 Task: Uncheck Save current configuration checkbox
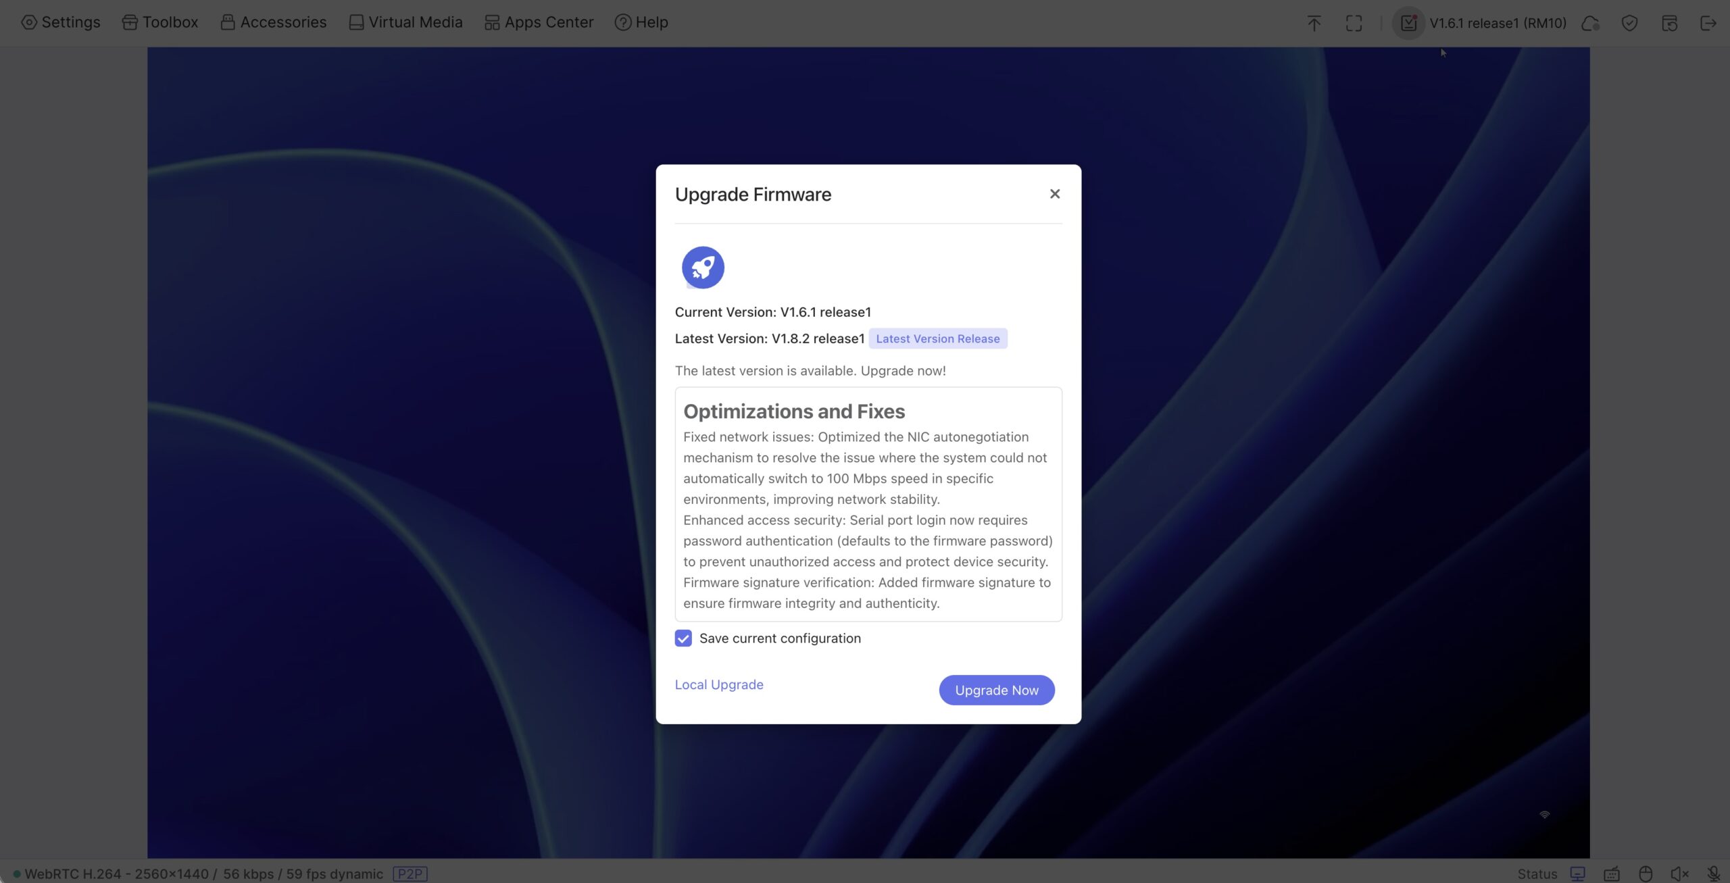click(x=683, y=638)
